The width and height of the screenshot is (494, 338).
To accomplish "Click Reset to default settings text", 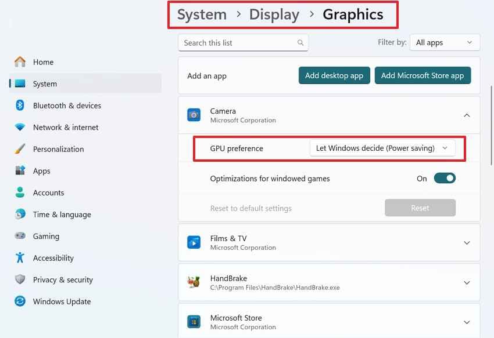I will [251, 208].
